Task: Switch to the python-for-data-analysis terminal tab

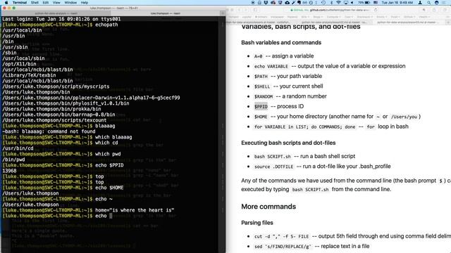Action: click(56, 13)
